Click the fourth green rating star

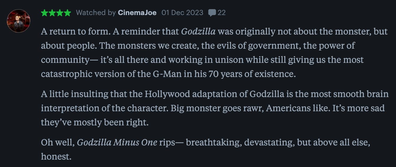coord(67,13)
